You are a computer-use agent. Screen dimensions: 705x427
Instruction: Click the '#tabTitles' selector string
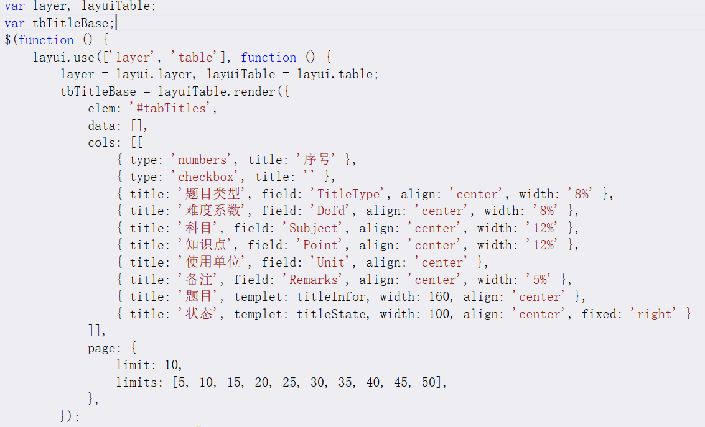[171, 108]
